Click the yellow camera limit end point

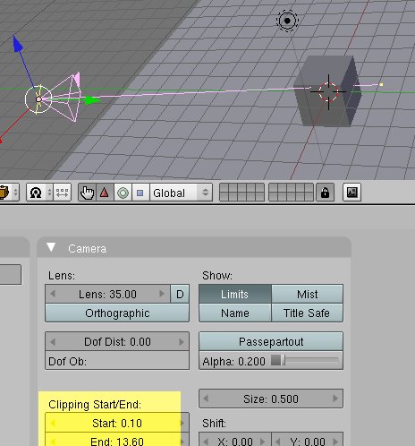pyautogui.click(x=381, y=85)
